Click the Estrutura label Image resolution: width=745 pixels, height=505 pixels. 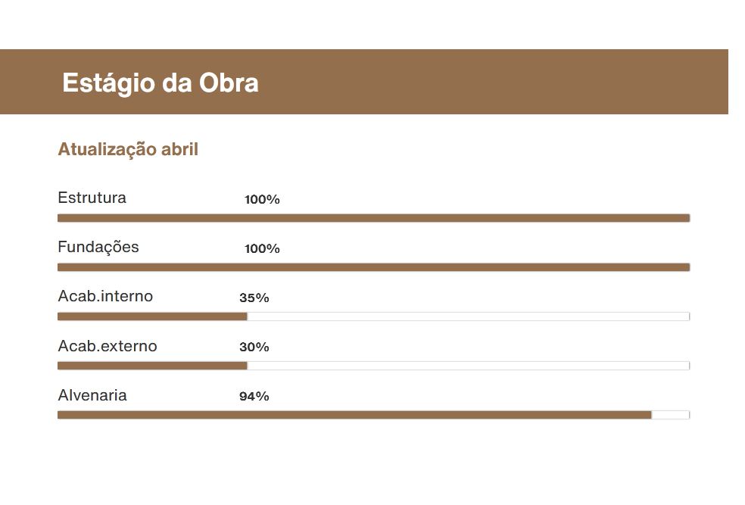coord(92,198)
